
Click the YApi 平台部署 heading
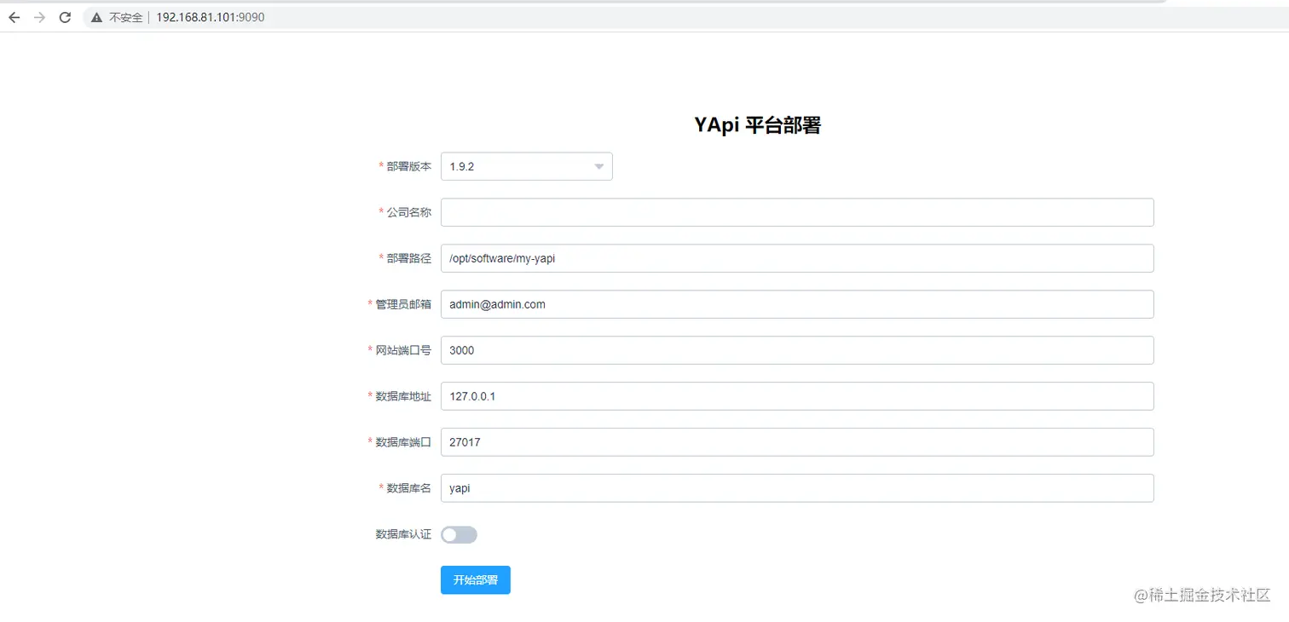point(757,125)
